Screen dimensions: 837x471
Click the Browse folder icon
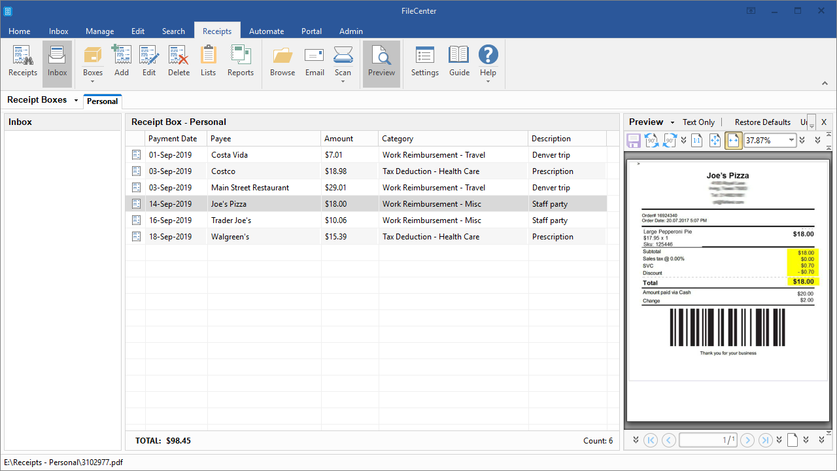pyautogui.click(x=282, y=61)
